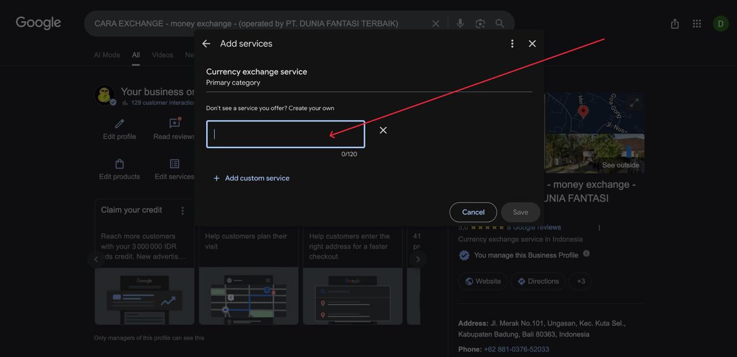
Task: Click the red map pin
Action: (x=583, y=112)
